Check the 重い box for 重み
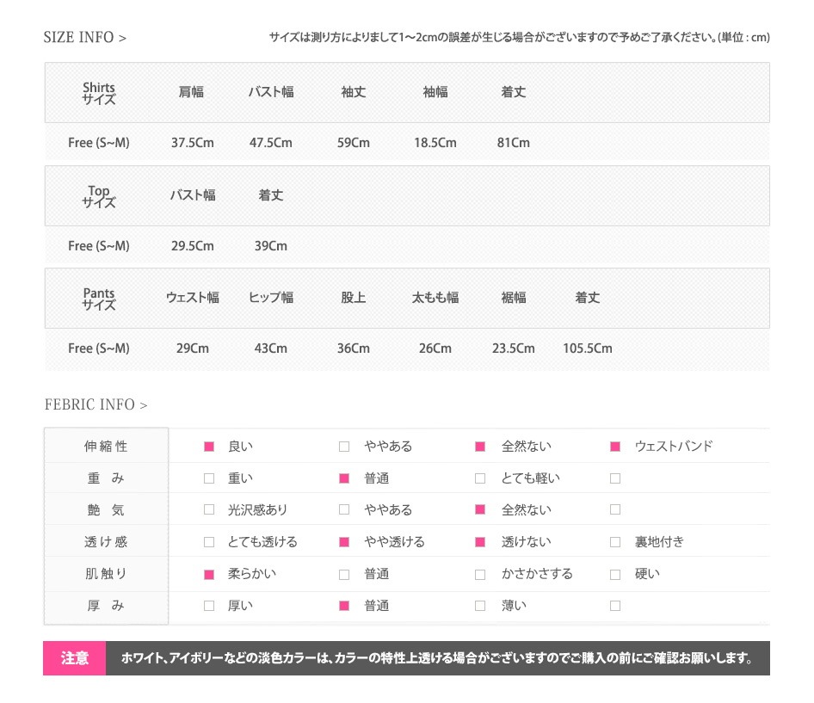This screenshot has width=814, height=703. 209,478
